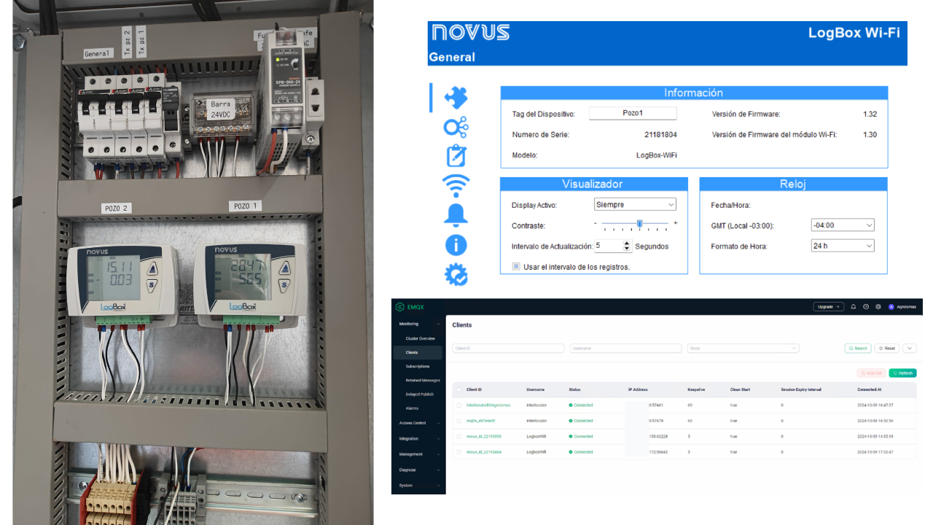Click the EMQX notification bell icon
The width and height of the screenshot is (933, 525).
coord(854,307)
